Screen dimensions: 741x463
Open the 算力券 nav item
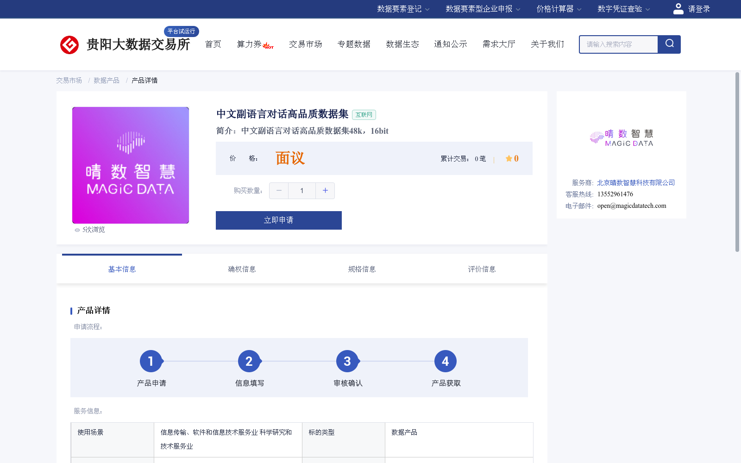coord(249,44)
